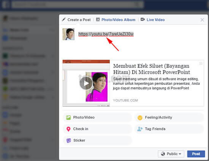Close the post composer dialog
Screen dimensions: 209x161
(x=202, y=20)
